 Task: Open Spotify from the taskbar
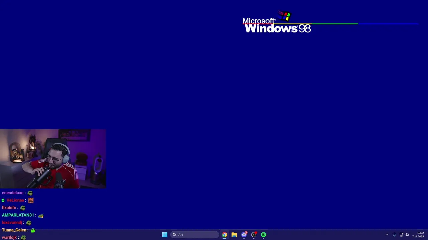pos(264,235)
